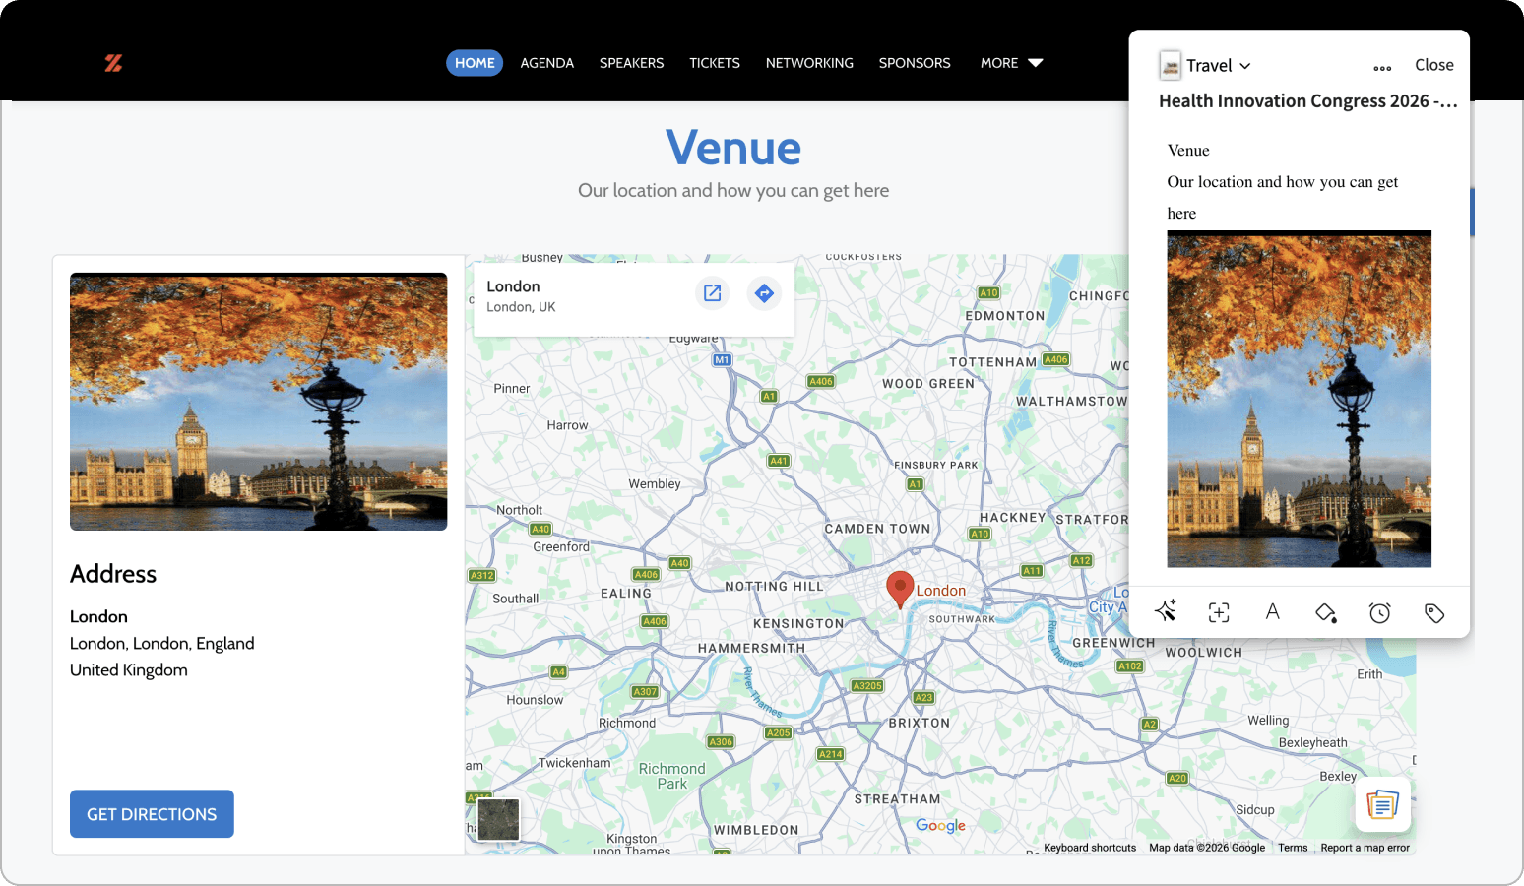Screen dimensions: 1524x886
Task: Click the text format A icon
Action: 1272,612
